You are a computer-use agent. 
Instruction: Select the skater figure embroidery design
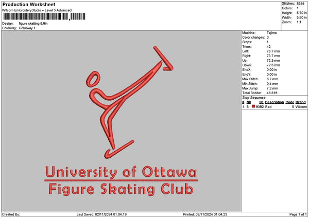click(130, 102)
